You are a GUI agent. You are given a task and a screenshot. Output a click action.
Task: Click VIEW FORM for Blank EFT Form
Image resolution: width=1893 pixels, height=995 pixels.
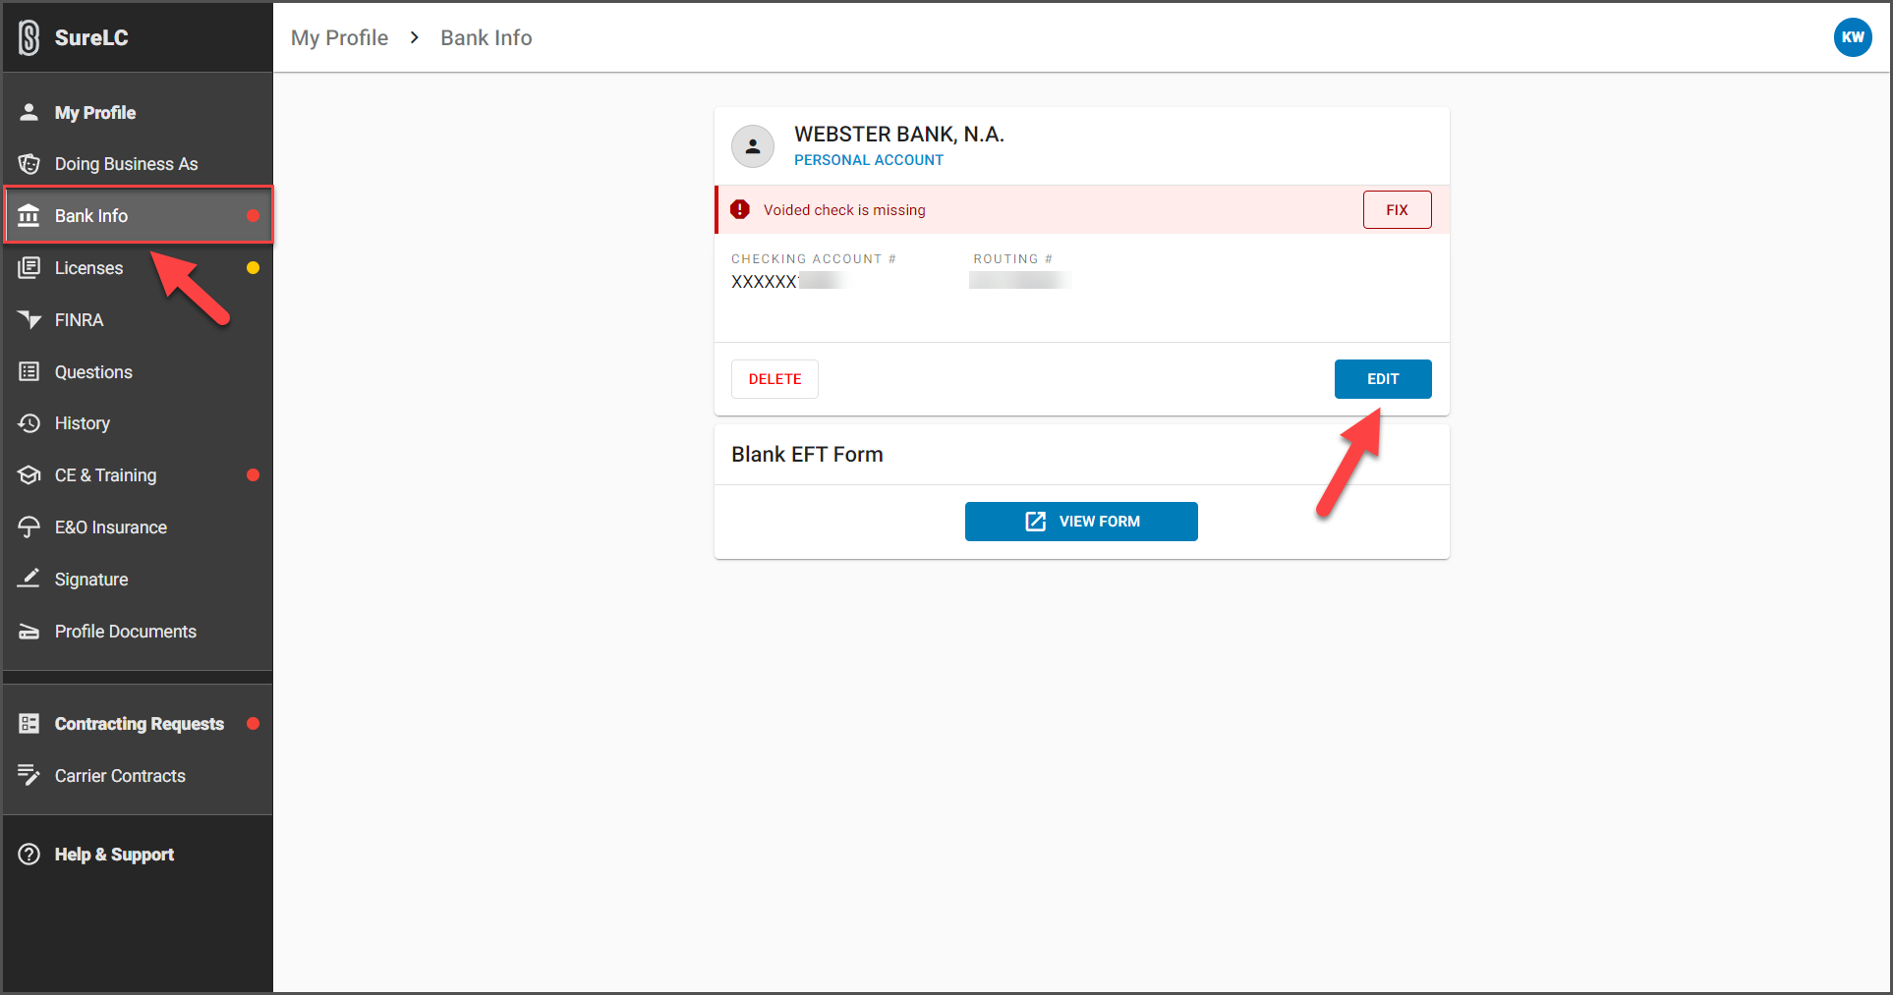[x=1081, y=522]
